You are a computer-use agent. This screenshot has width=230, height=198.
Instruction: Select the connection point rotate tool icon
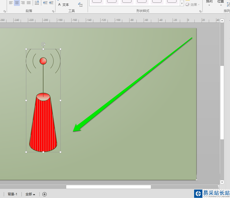click(80, 5)
